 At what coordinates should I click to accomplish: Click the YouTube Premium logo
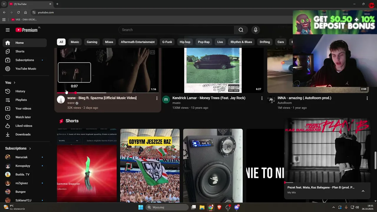(x=27, y=30)
